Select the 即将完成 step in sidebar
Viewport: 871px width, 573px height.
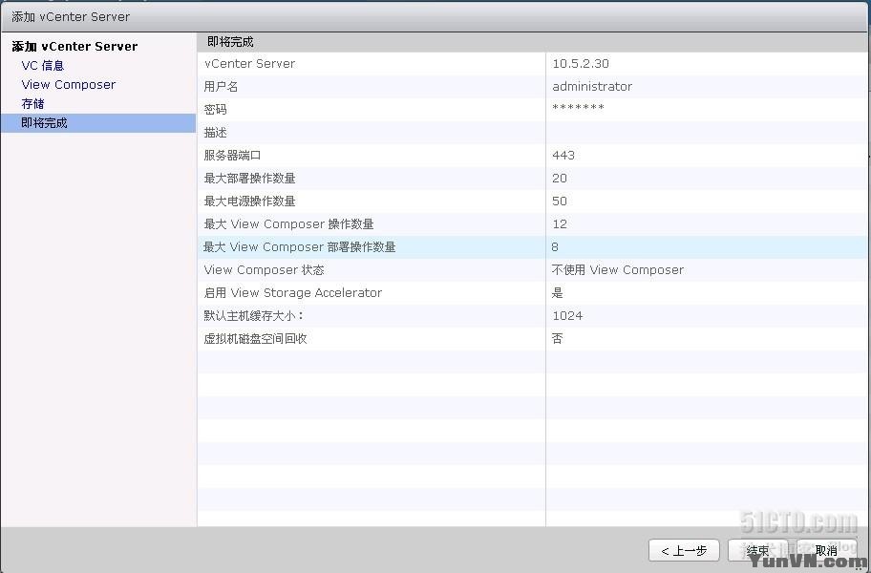click(x=98, y=122)
